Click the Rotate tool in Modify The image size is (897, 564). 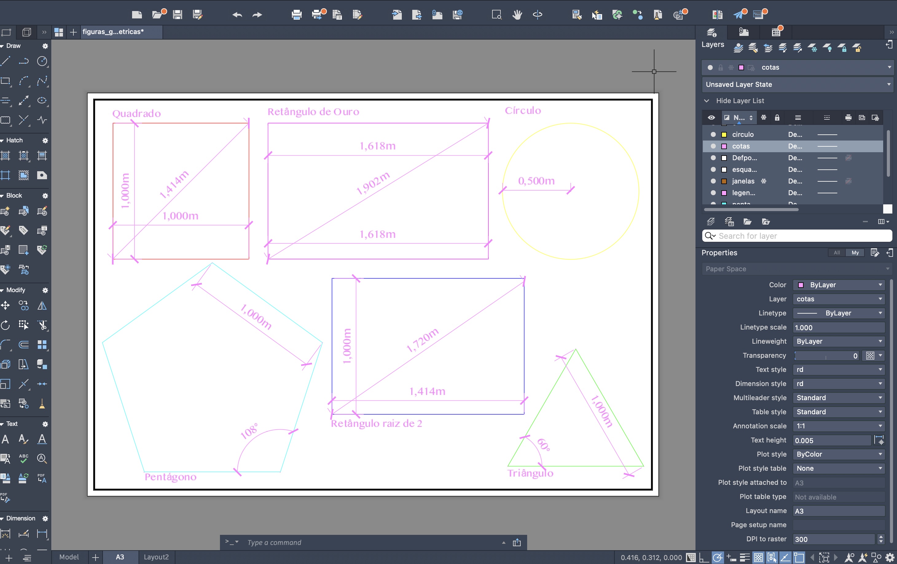click(5, 325)
